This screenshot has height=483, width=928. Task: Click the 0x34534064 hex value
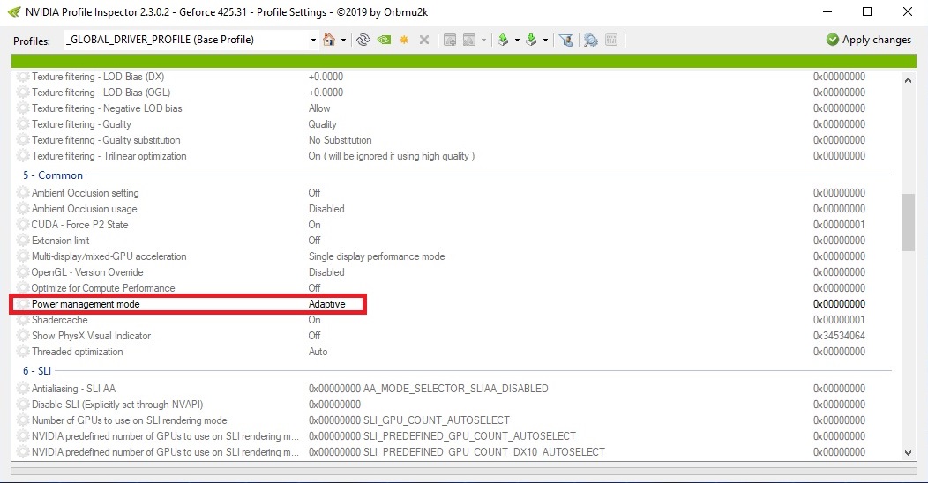pyautogui.click(x=839, y=336)
